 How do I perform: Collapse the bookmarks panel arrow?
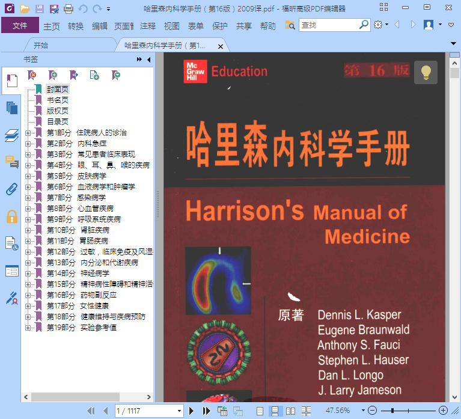(149, 60)
